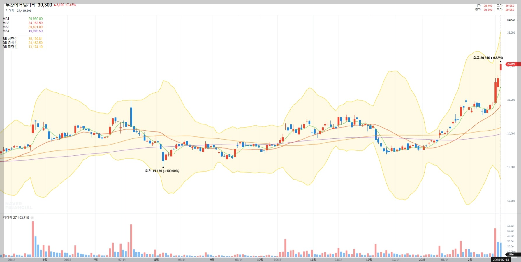Click the BB 하한선 value 13,174.19
The image size is (521, 262).
(x=36, y=47)
